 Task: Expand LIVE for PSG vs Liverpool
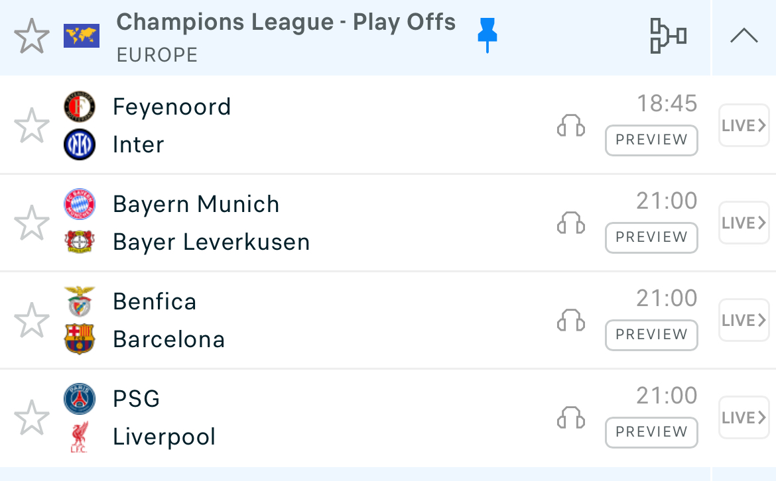744,417
